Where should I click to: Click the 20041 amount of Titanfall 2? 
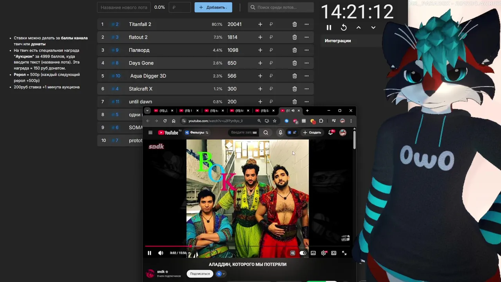234,24
